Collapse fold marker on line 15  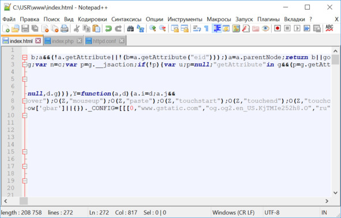[25, 152]
